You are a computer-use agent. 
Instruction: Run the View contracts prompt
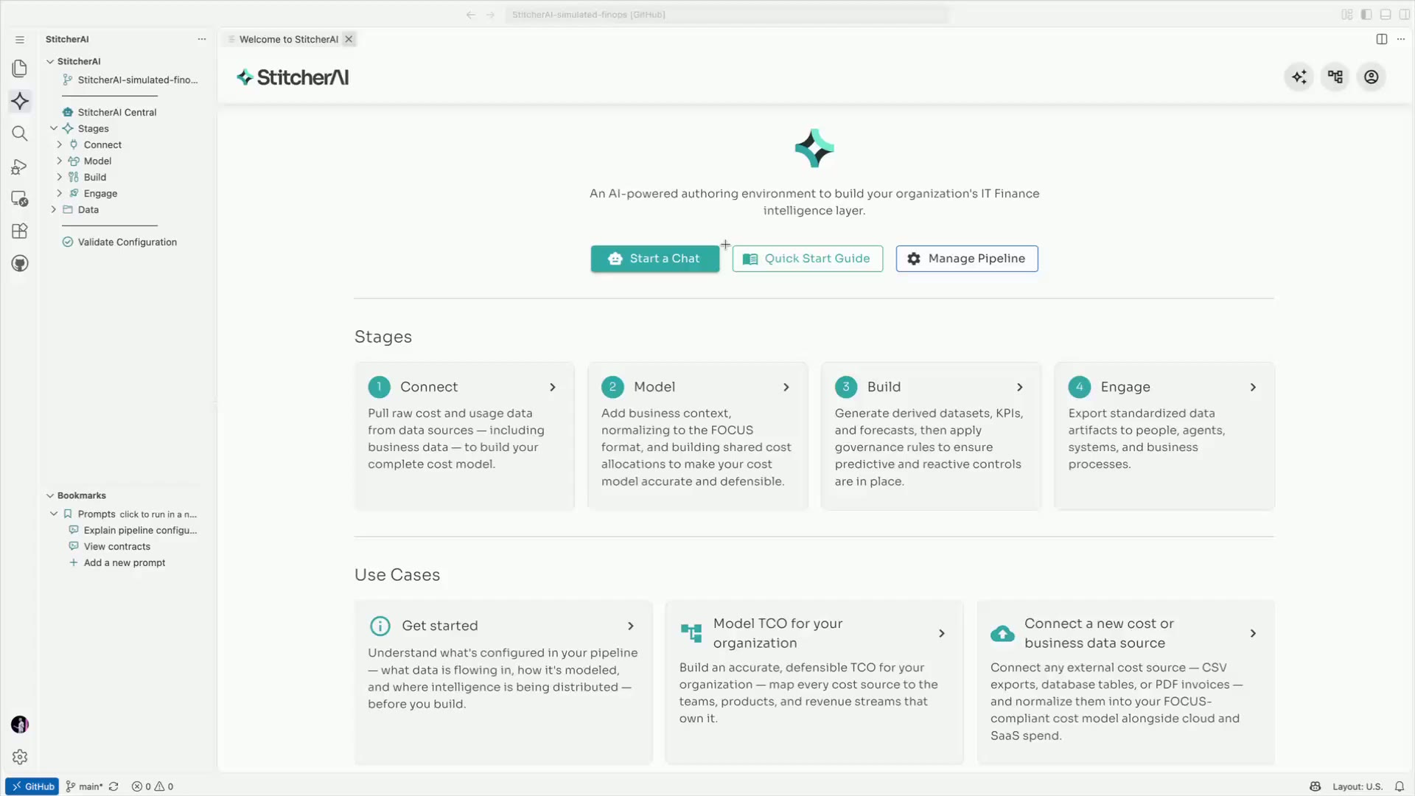[110, 546]
